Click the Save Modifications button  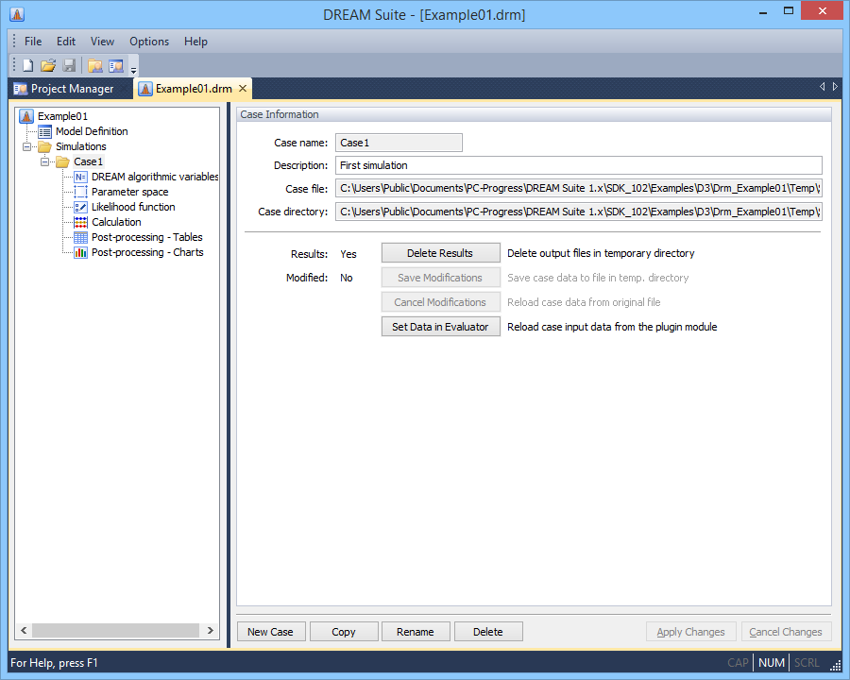441,278
